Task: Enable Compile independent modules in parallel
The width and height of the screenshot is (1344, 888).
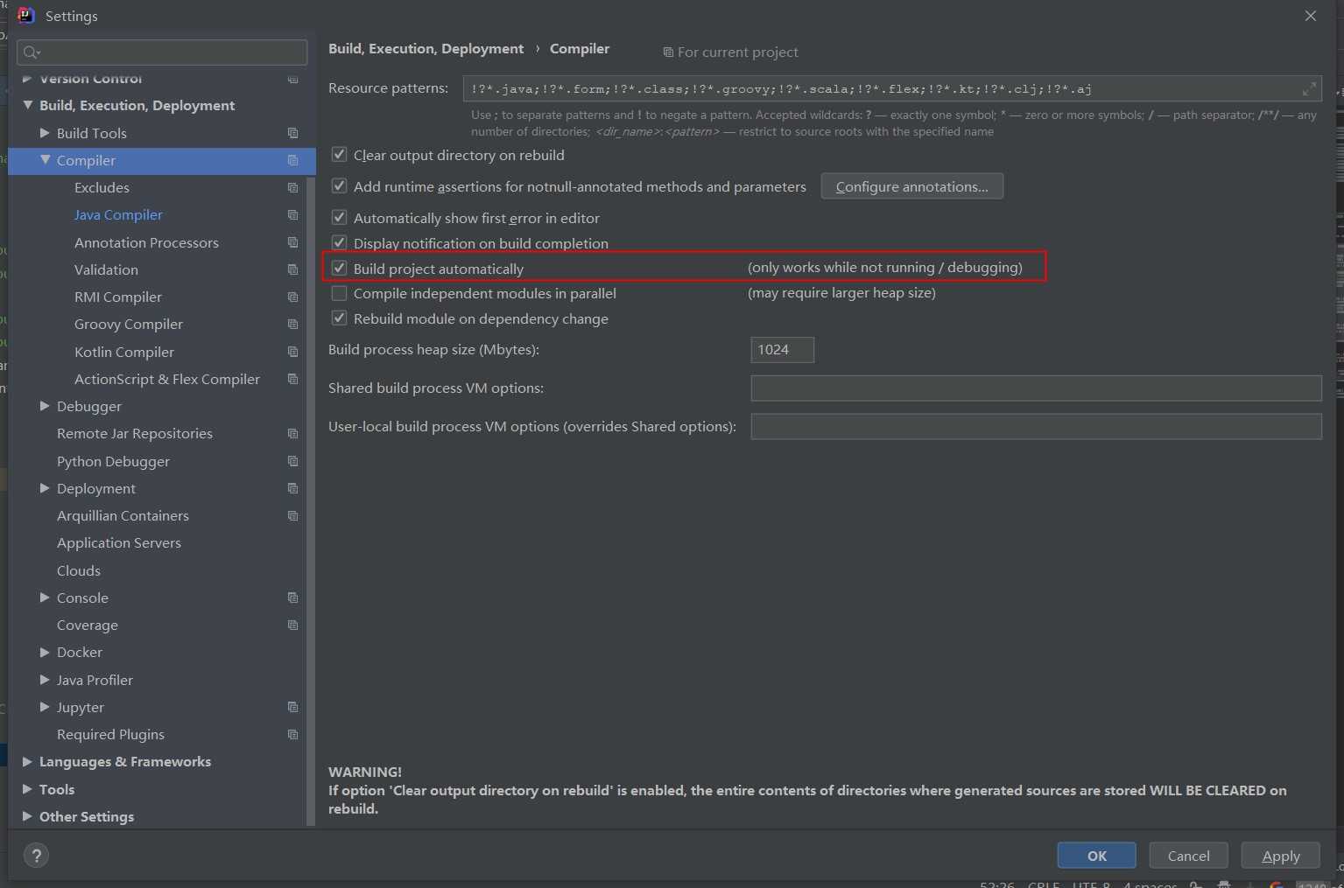Action: pos(339,293)
